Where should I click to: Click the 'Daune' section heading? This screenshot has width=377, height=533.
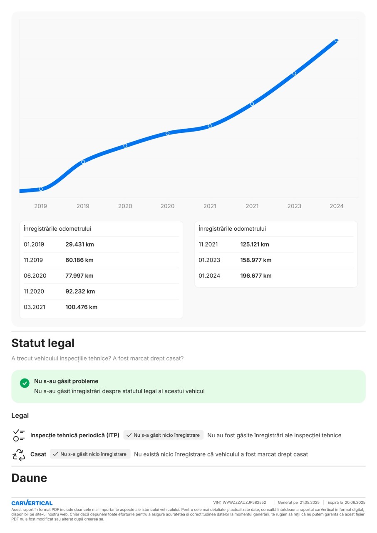pos(29,478)
